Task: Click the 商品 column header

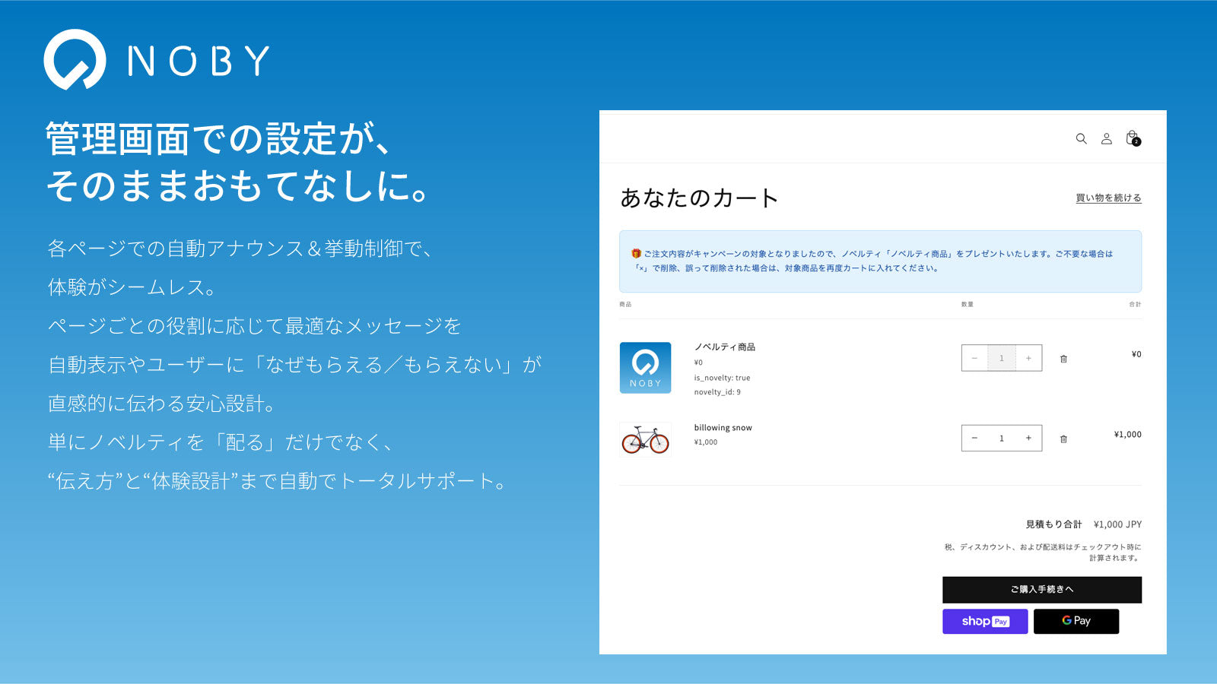Action: pyautogui.click(x=625, y=304)
